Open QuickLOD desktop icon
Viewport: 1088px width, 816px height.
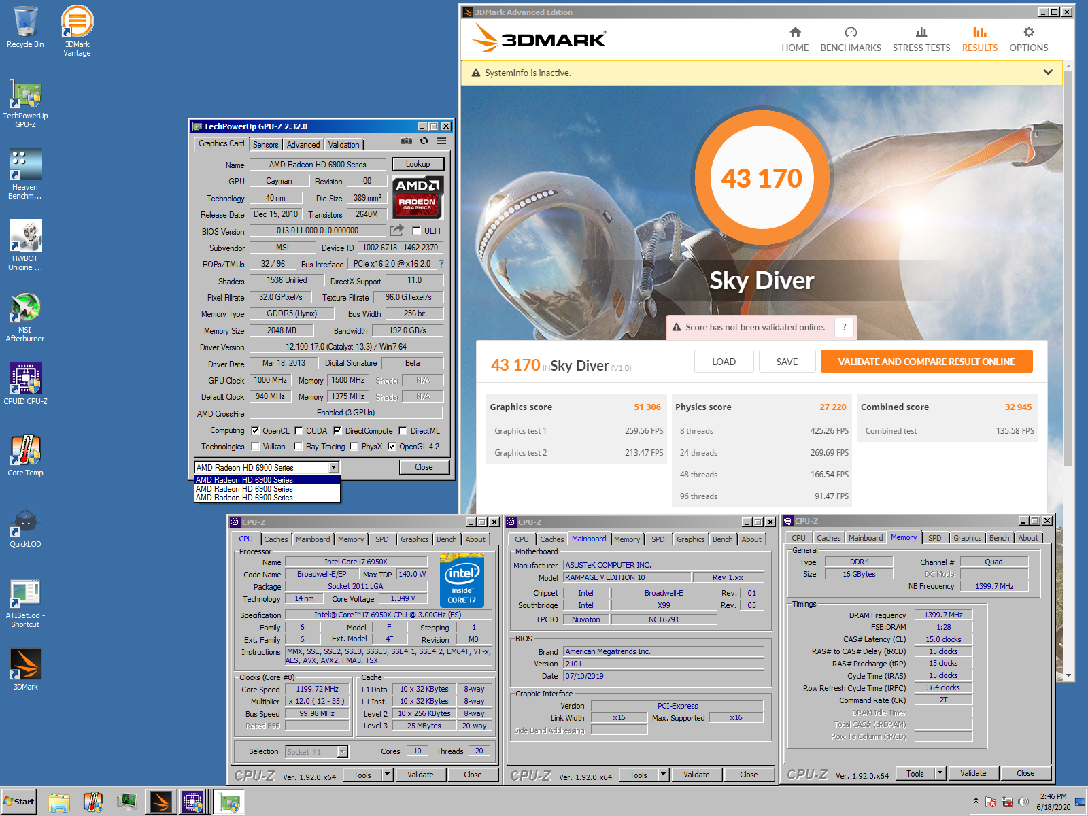coord(25,529)
